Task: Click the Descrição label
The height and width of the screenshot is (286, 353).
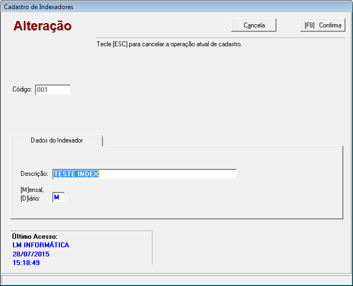Action: coord(34,174)
